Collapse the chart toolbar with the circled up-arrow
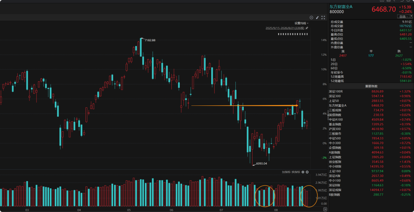Viewport: 414px width, 212px height. pyautogui.click(x=311, y=18)
